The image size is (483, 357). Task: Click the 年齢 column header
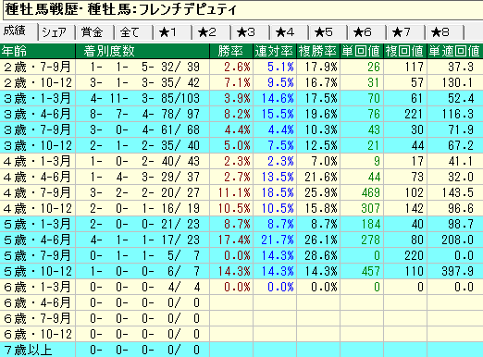38,51
